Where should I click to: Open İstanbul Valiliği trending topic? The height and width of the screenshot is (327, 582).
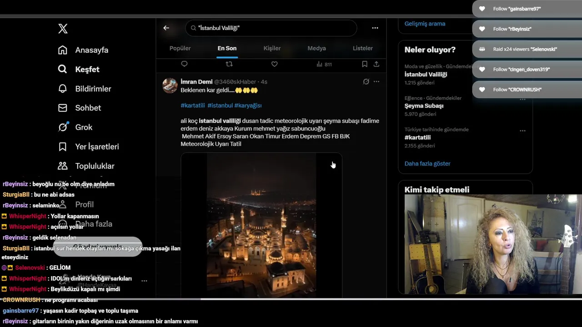pos(426,74)
